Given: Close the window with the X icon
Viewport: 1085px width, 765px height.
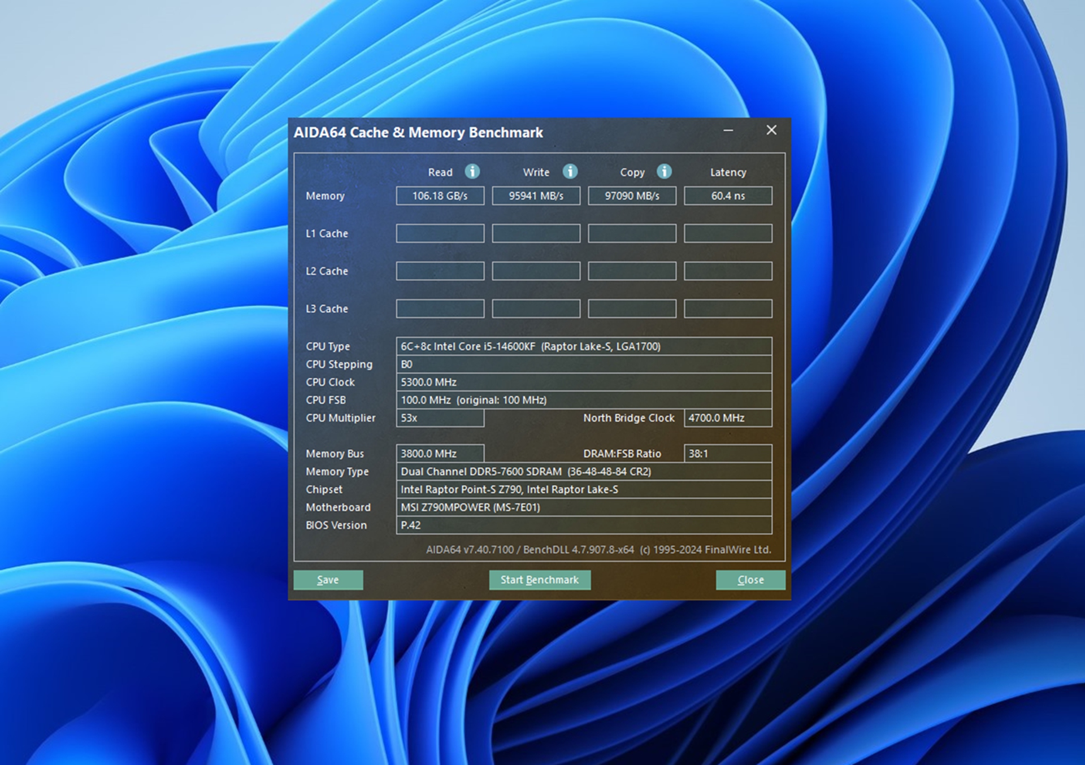Looking at the screenshot, I should point(771,131).
